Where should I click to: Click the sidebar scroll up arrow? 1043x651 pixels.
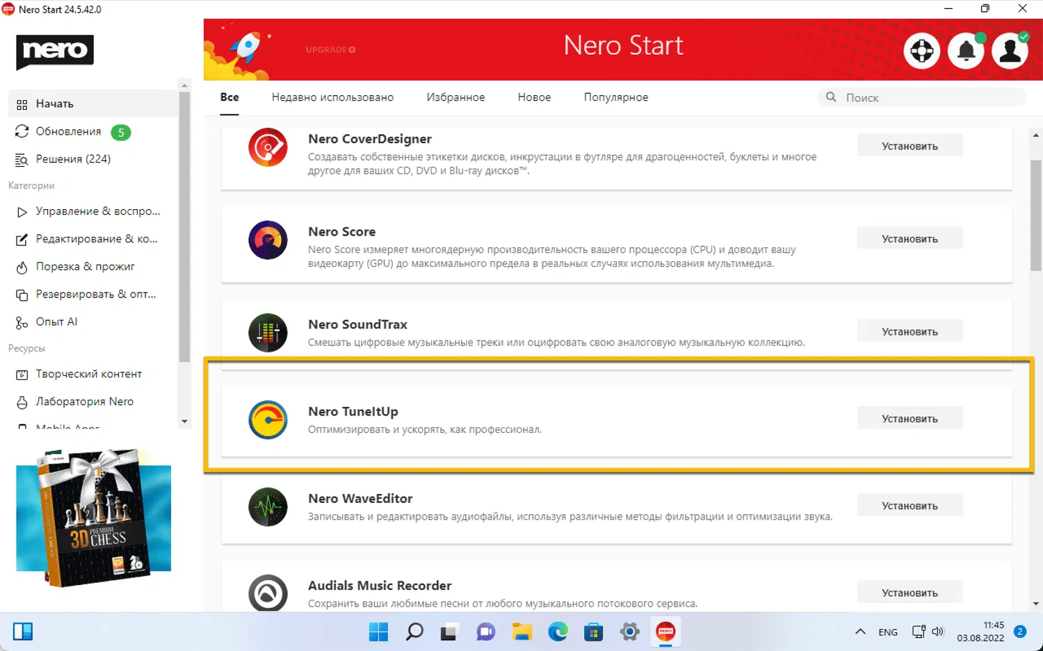184,86
